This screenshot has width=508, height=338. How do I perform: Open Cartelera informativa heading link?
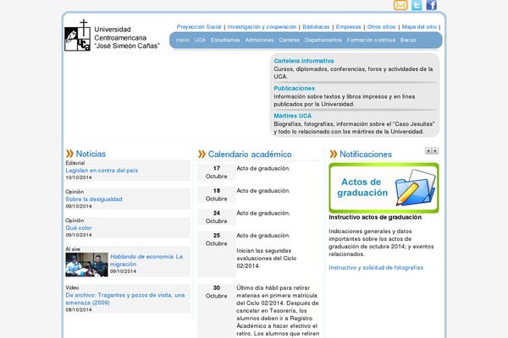pos(304,61)
